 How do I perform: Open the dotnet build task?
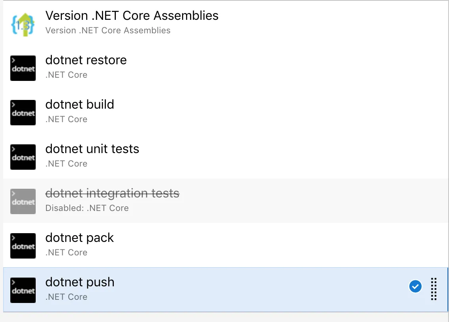80,105
